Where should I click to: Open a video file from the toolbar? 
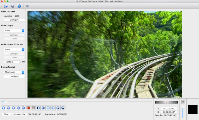(x=6, y=6)
